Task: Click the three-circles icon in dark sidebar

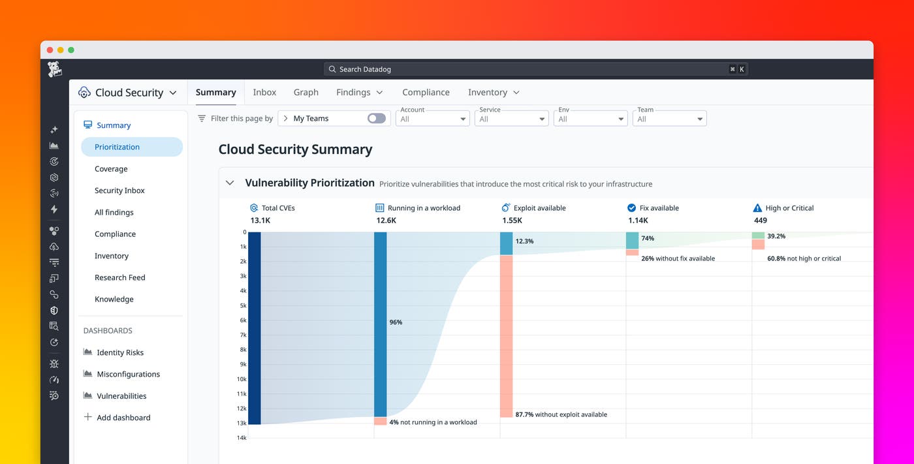Action: point(54,230)
